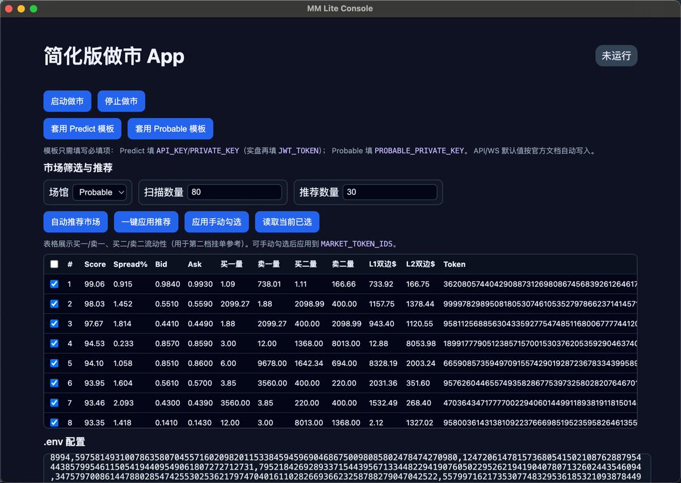The image size is (681, 483).
Task: Click the green window zoom button
Action: 33,9
